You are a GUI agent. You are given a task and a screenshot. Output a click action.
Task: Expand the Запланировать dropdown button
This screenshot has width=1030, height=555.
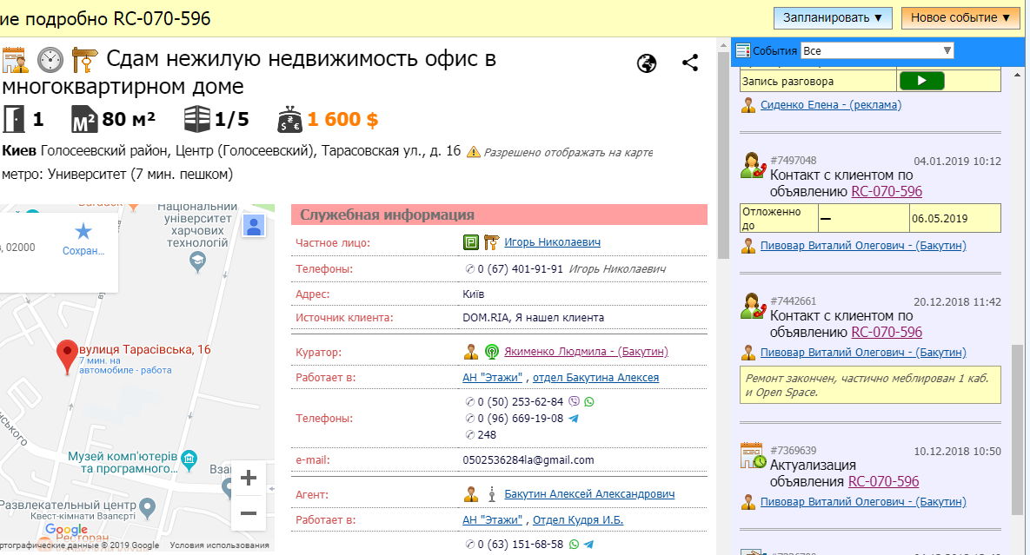pos(832,17)
